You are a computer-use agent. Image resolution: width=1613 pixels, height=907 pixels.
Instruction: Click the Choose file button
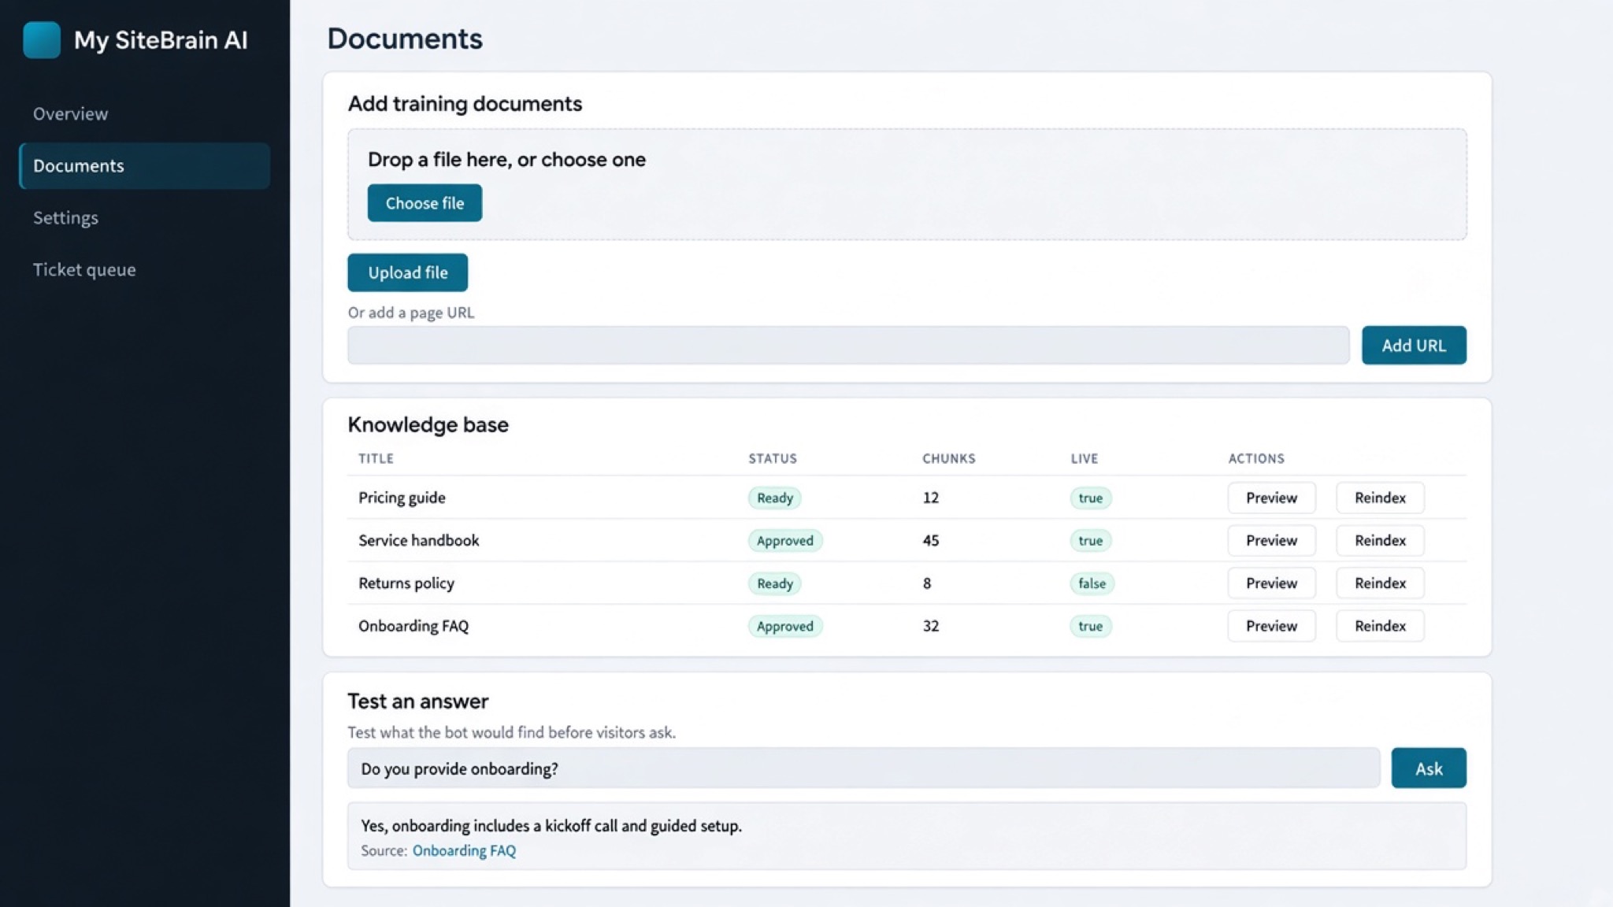pos(425,203)
